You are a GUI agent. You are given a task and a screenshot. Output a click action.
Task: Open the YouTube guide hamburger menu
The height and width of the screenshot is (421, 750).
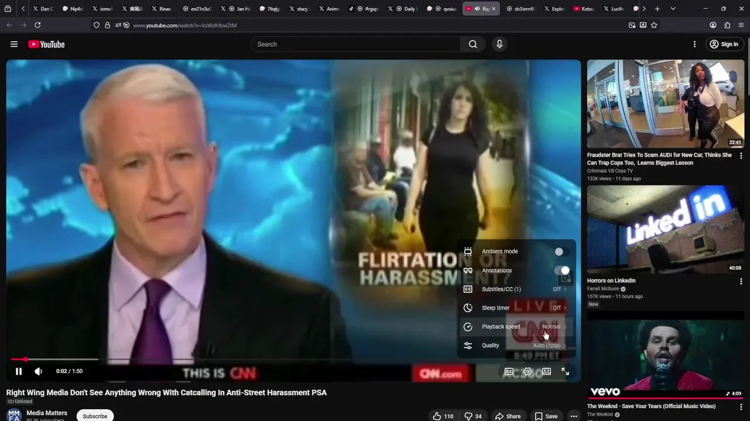point(14,44)
